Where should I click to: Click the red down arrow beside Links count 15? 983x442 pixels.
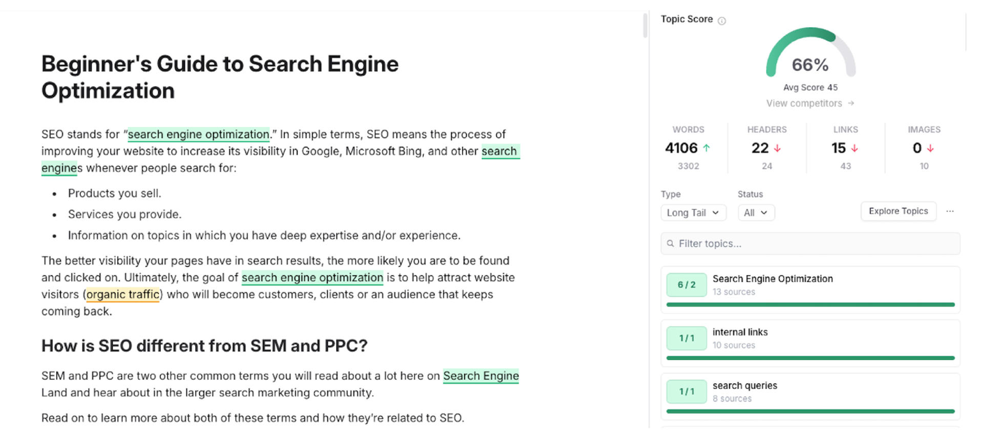click(x=854, y=148)
